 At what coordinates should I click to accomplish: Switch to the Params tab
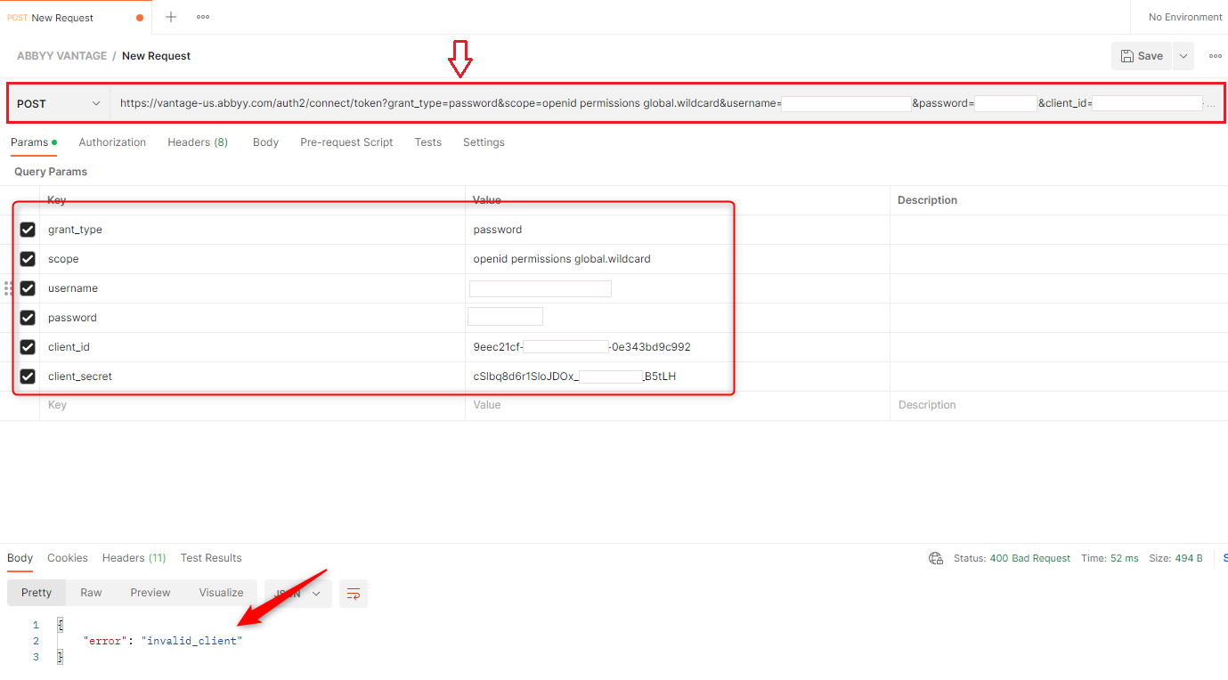tap(34, 142)
